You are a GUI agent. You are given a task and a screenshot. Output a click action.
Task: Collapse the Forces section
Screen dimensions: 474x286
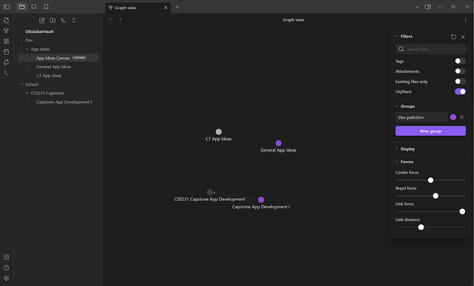(406, 162)
